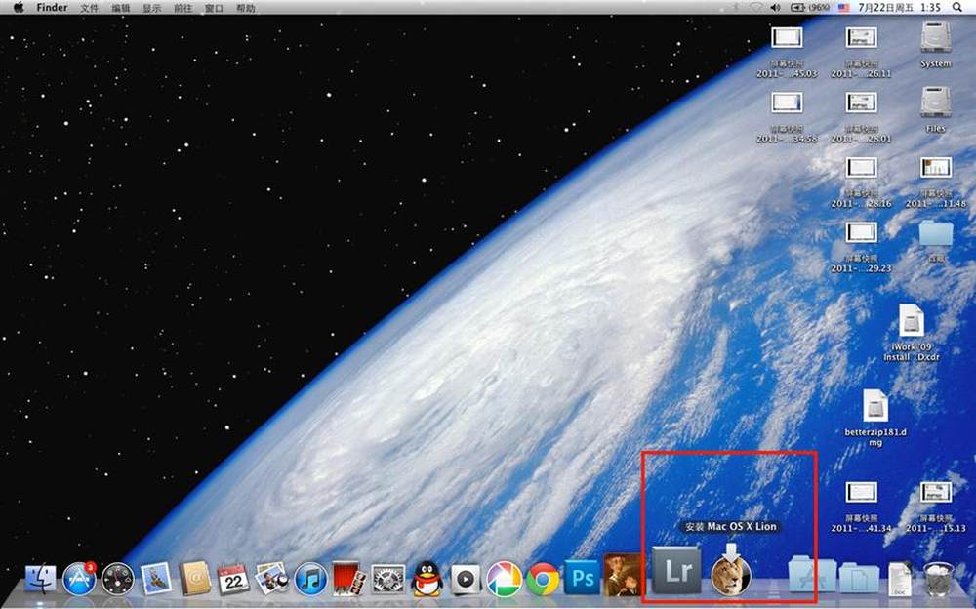Launch QQ penguin icon in Dock

(427, 579)
